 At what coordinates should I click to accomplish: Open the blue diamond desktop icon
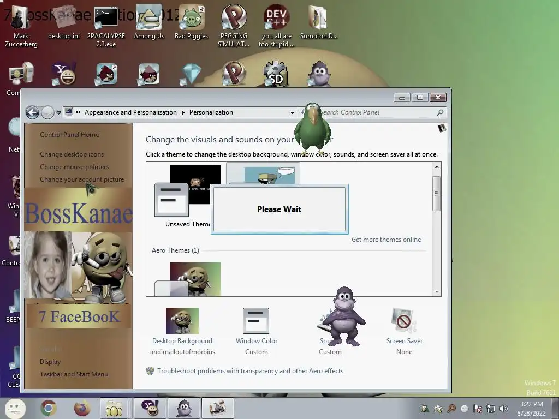pyautogui.click(x=191, y=74)
